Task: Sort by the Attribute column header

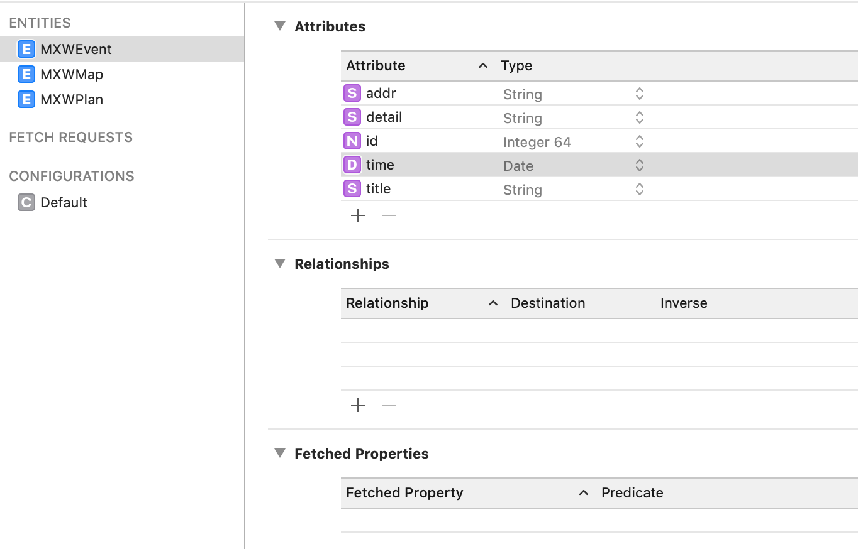Action: click(x=418, y=65)
